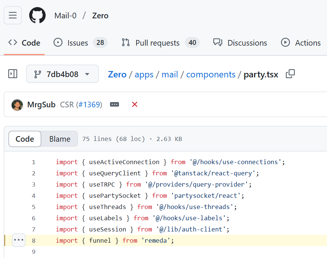This screenshot has height=258, width=327.
Task: Click the Pull requests count badge 40
Action: [x=192, y=43]
